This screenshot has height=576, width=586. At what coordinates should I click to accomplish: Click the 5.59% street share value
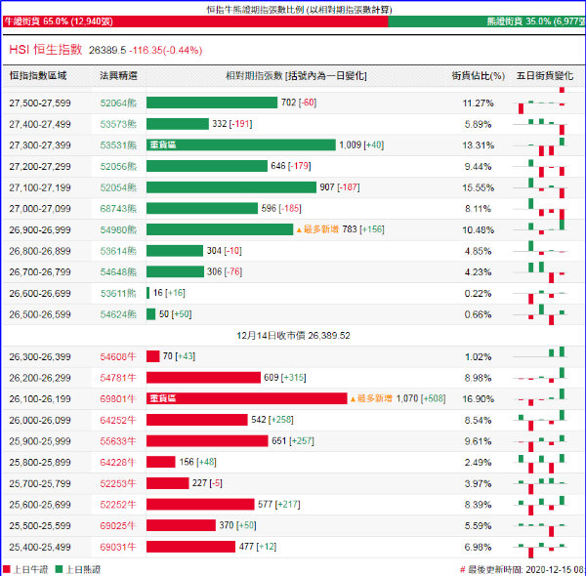point(478,525)
